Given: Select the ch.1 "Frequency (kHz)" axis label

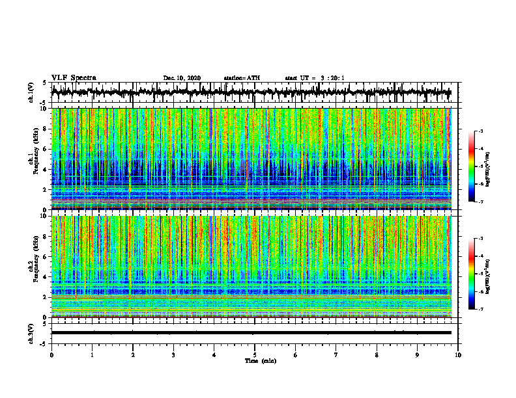Looking at the screenshot, I should click(x=36, y=151).
